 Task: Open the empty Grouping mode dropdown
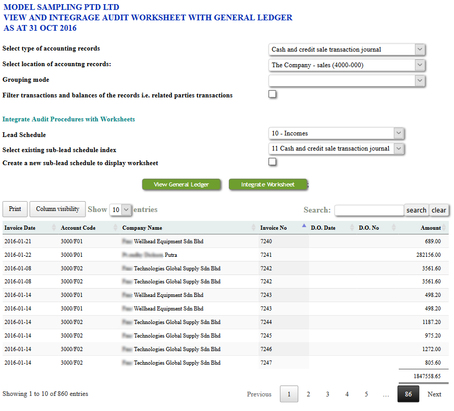click(347, 81)
